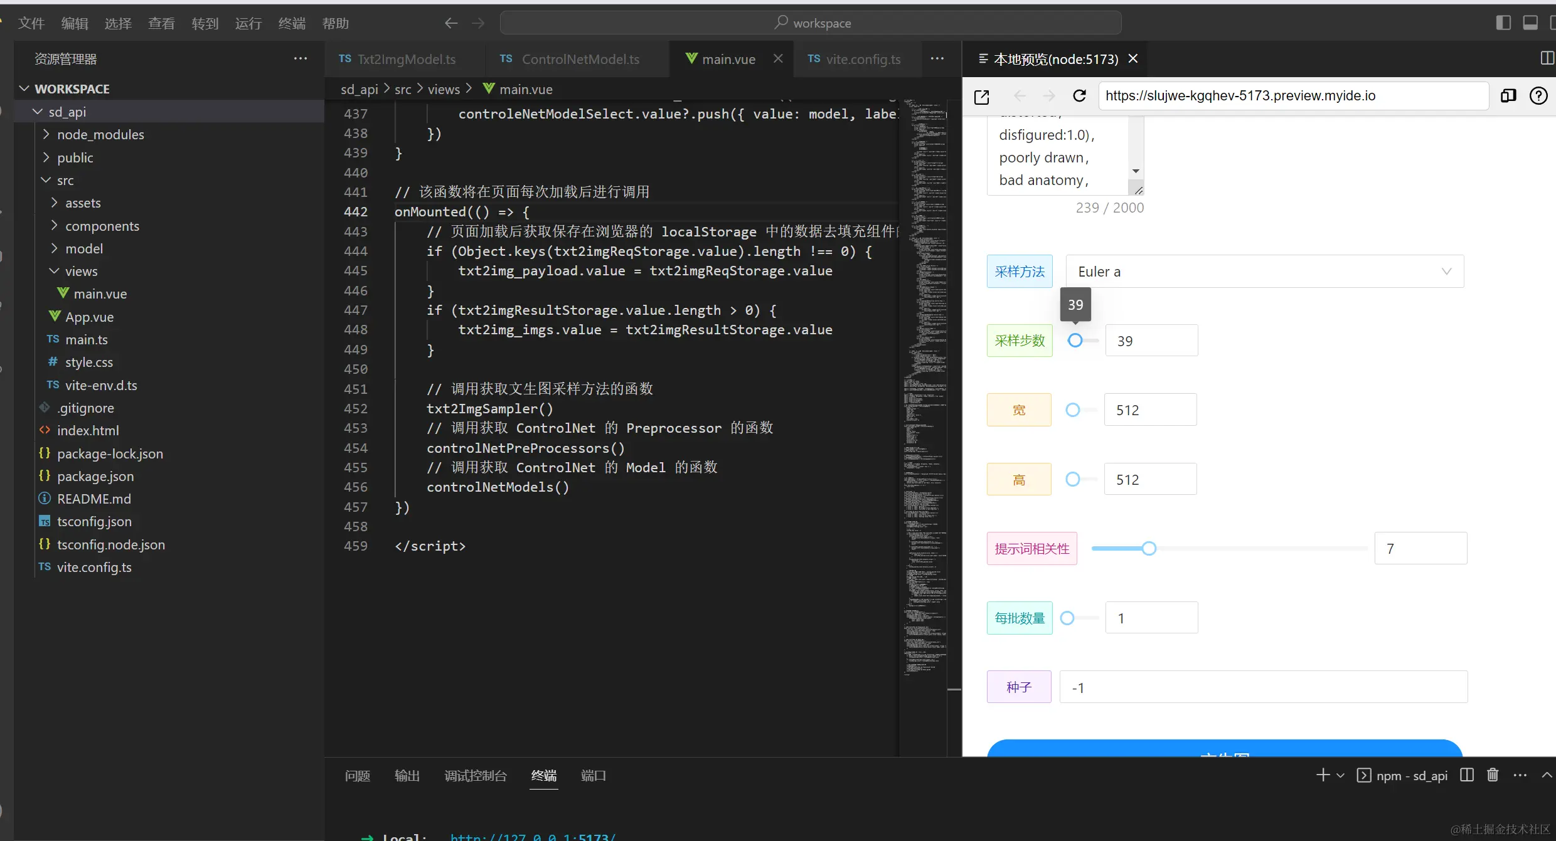1556x841 pixels.
Task: Open the 文件 menu
Action: click(31, 23)
